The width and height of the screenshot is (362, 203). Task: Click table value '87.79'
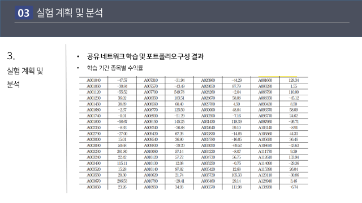(x=236, y=86)
